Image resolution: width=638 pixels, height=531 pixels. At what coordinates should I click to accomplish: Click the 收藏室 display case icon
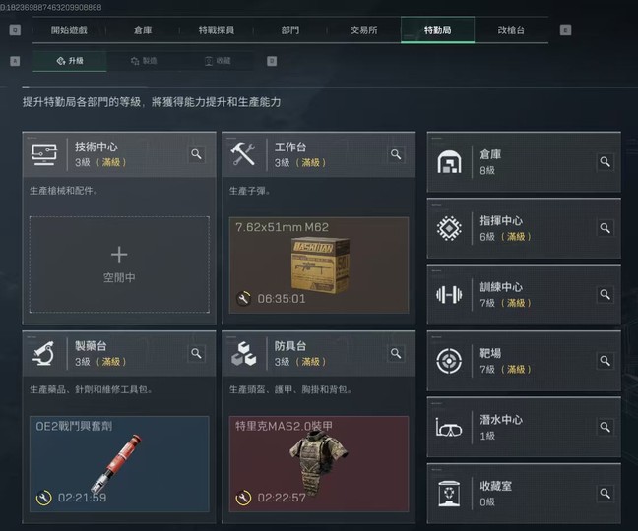[449, 494]
